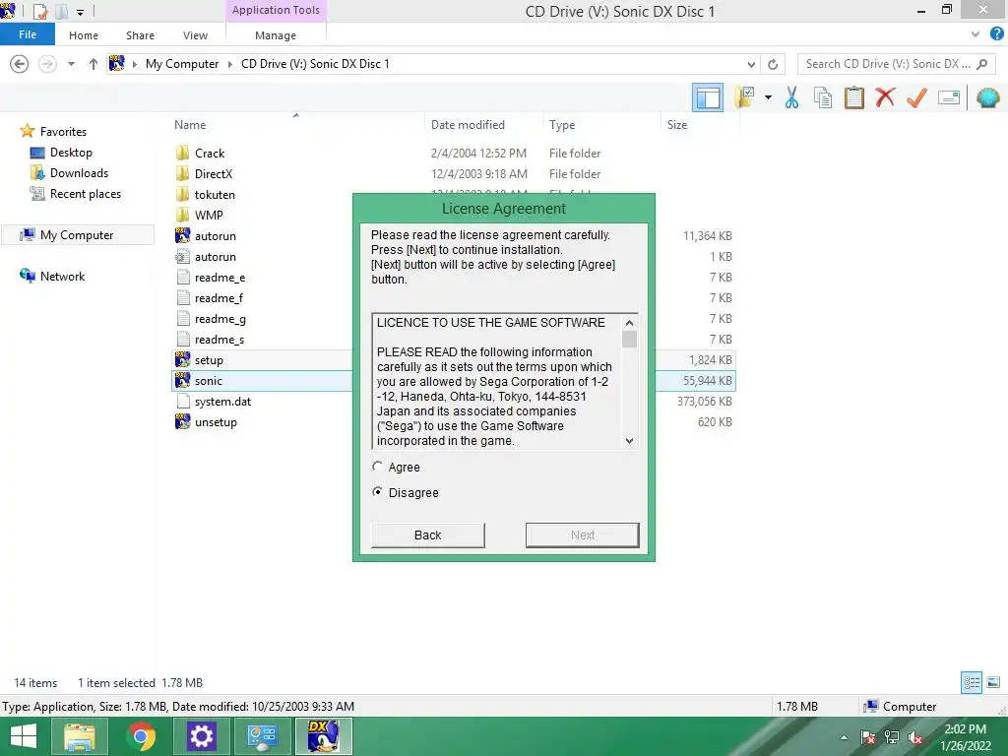
Task: Click the Cut scissors icon
Action: click(x=791, y=97)
